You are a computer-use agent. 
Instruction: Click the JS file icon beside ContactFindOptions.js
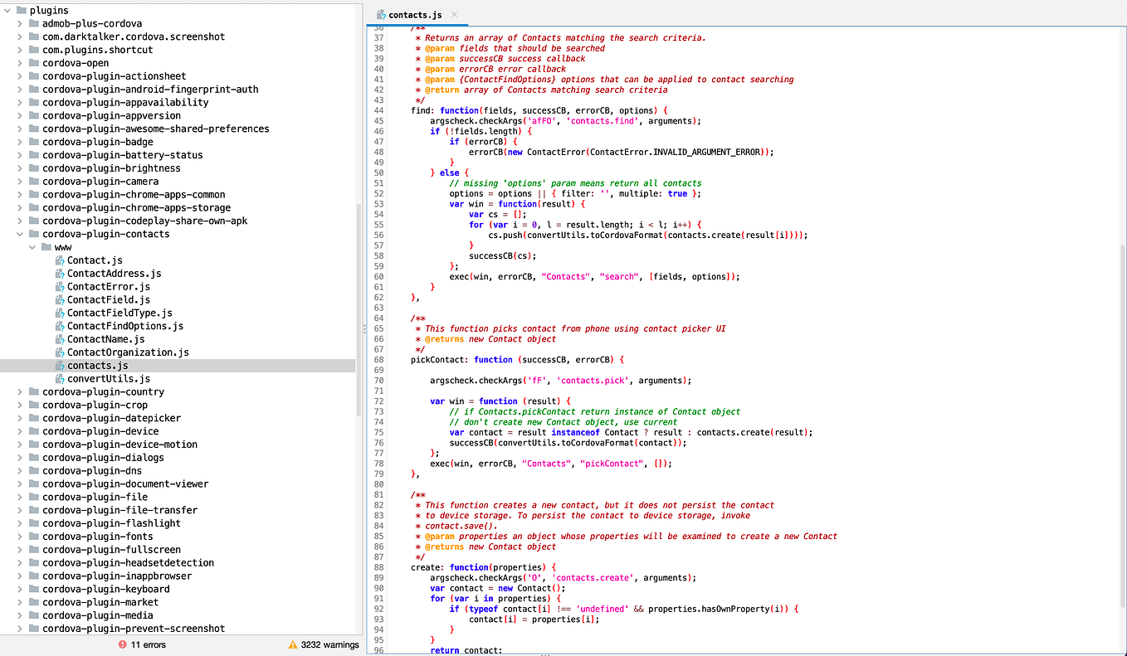point(59,325)
